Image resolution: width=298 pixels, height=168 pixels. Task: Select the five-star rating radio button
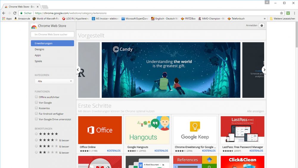[x=36, y=134]
